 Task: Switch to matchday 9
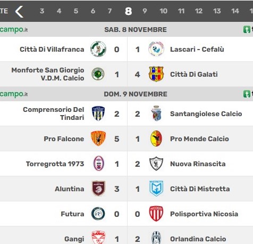click(x=145, y=11)
